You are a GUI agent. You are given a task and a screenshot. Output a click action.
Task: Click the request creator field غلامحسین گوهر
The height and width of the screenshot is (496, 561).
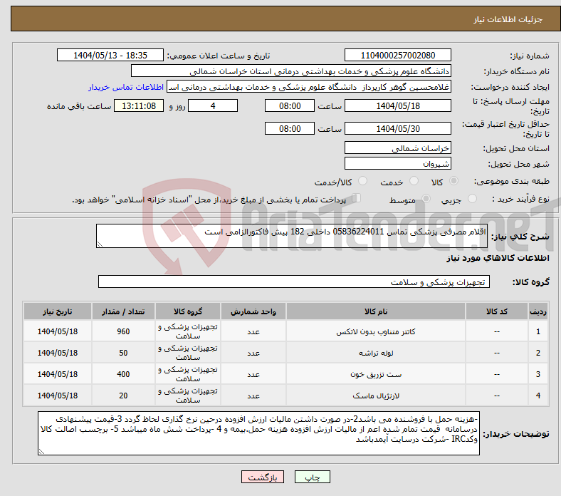click(309, 87)
